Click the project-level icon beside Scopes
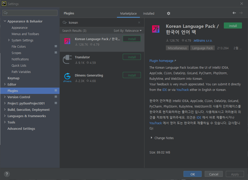Viewport: 248px width, 180px height. [56, 53]
